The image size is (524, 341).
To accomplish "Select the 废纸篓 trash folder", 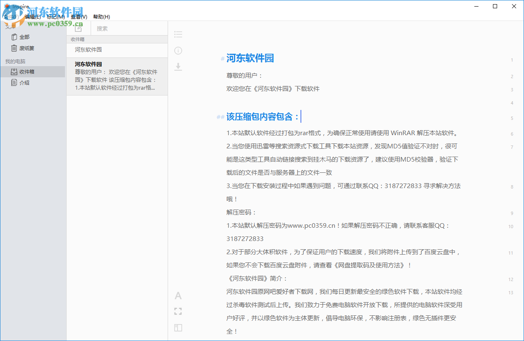I will [26, 48].
